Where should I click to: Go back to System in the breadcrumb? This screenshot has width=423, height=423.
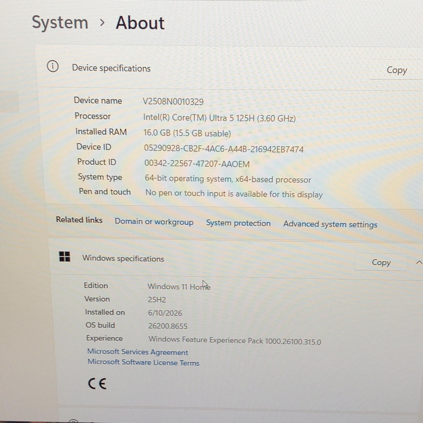[x=60, y=23]
